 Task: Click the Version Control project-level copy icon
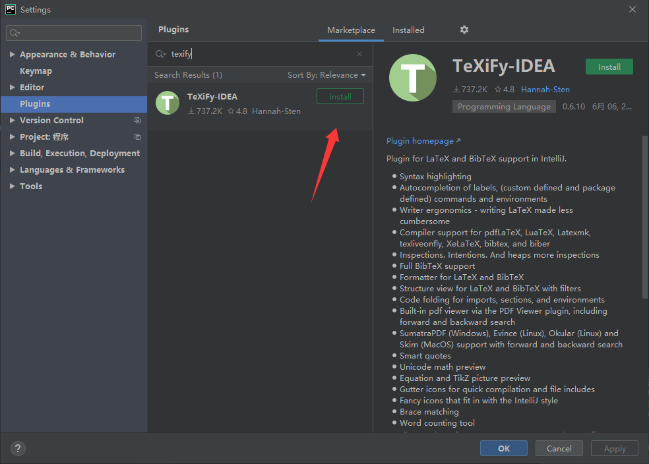(x=137, y=121)
